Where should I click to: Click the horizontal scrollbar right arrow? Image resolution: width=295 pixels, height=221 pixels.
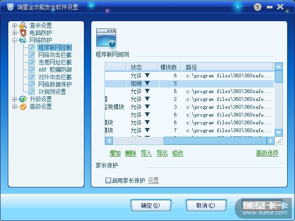pos(271,140)
